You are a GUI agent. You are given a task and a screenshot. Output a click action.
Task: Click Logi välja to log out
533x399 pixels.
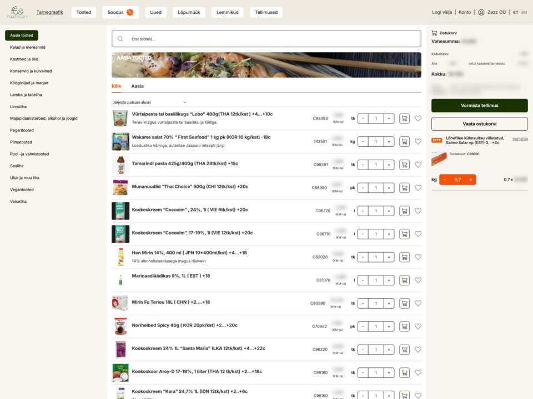(442, 12)
